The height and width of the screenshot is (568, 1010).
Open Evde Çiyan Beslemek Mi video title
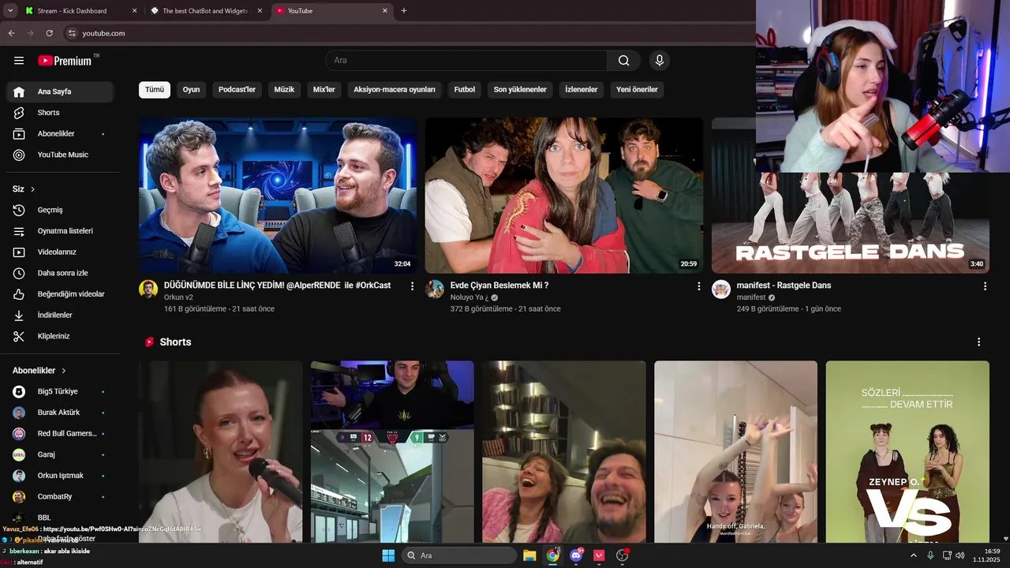499,286
